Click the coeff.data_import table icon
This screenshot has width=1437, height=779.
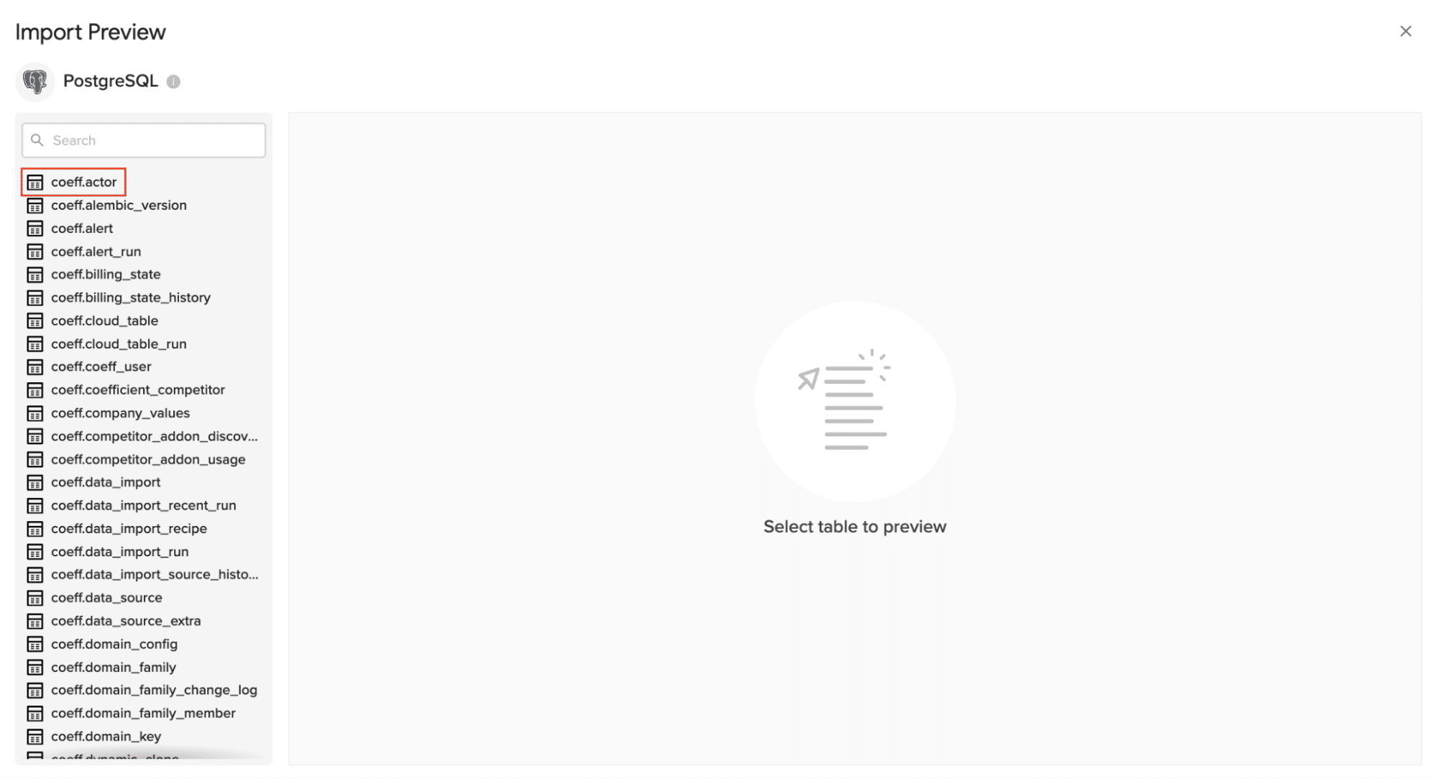pyautogui.click(x=35, y=481)
